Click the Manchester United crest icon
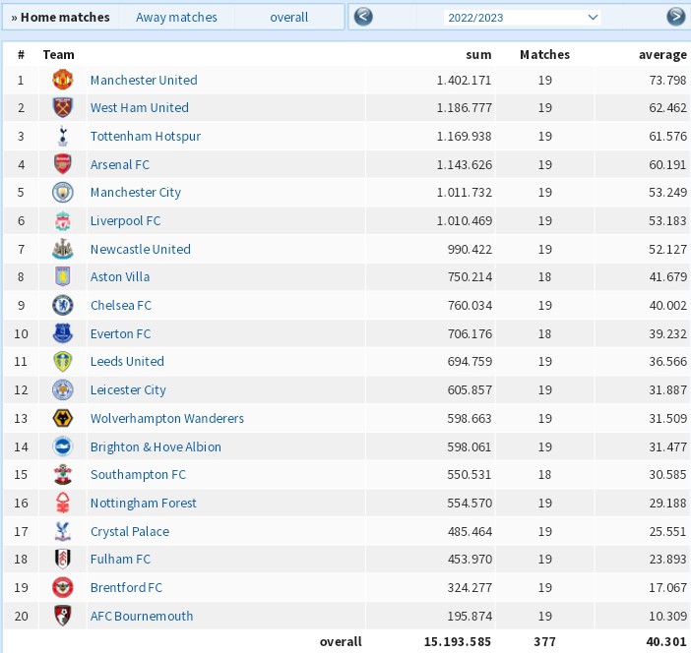 (x=63, y=80)
